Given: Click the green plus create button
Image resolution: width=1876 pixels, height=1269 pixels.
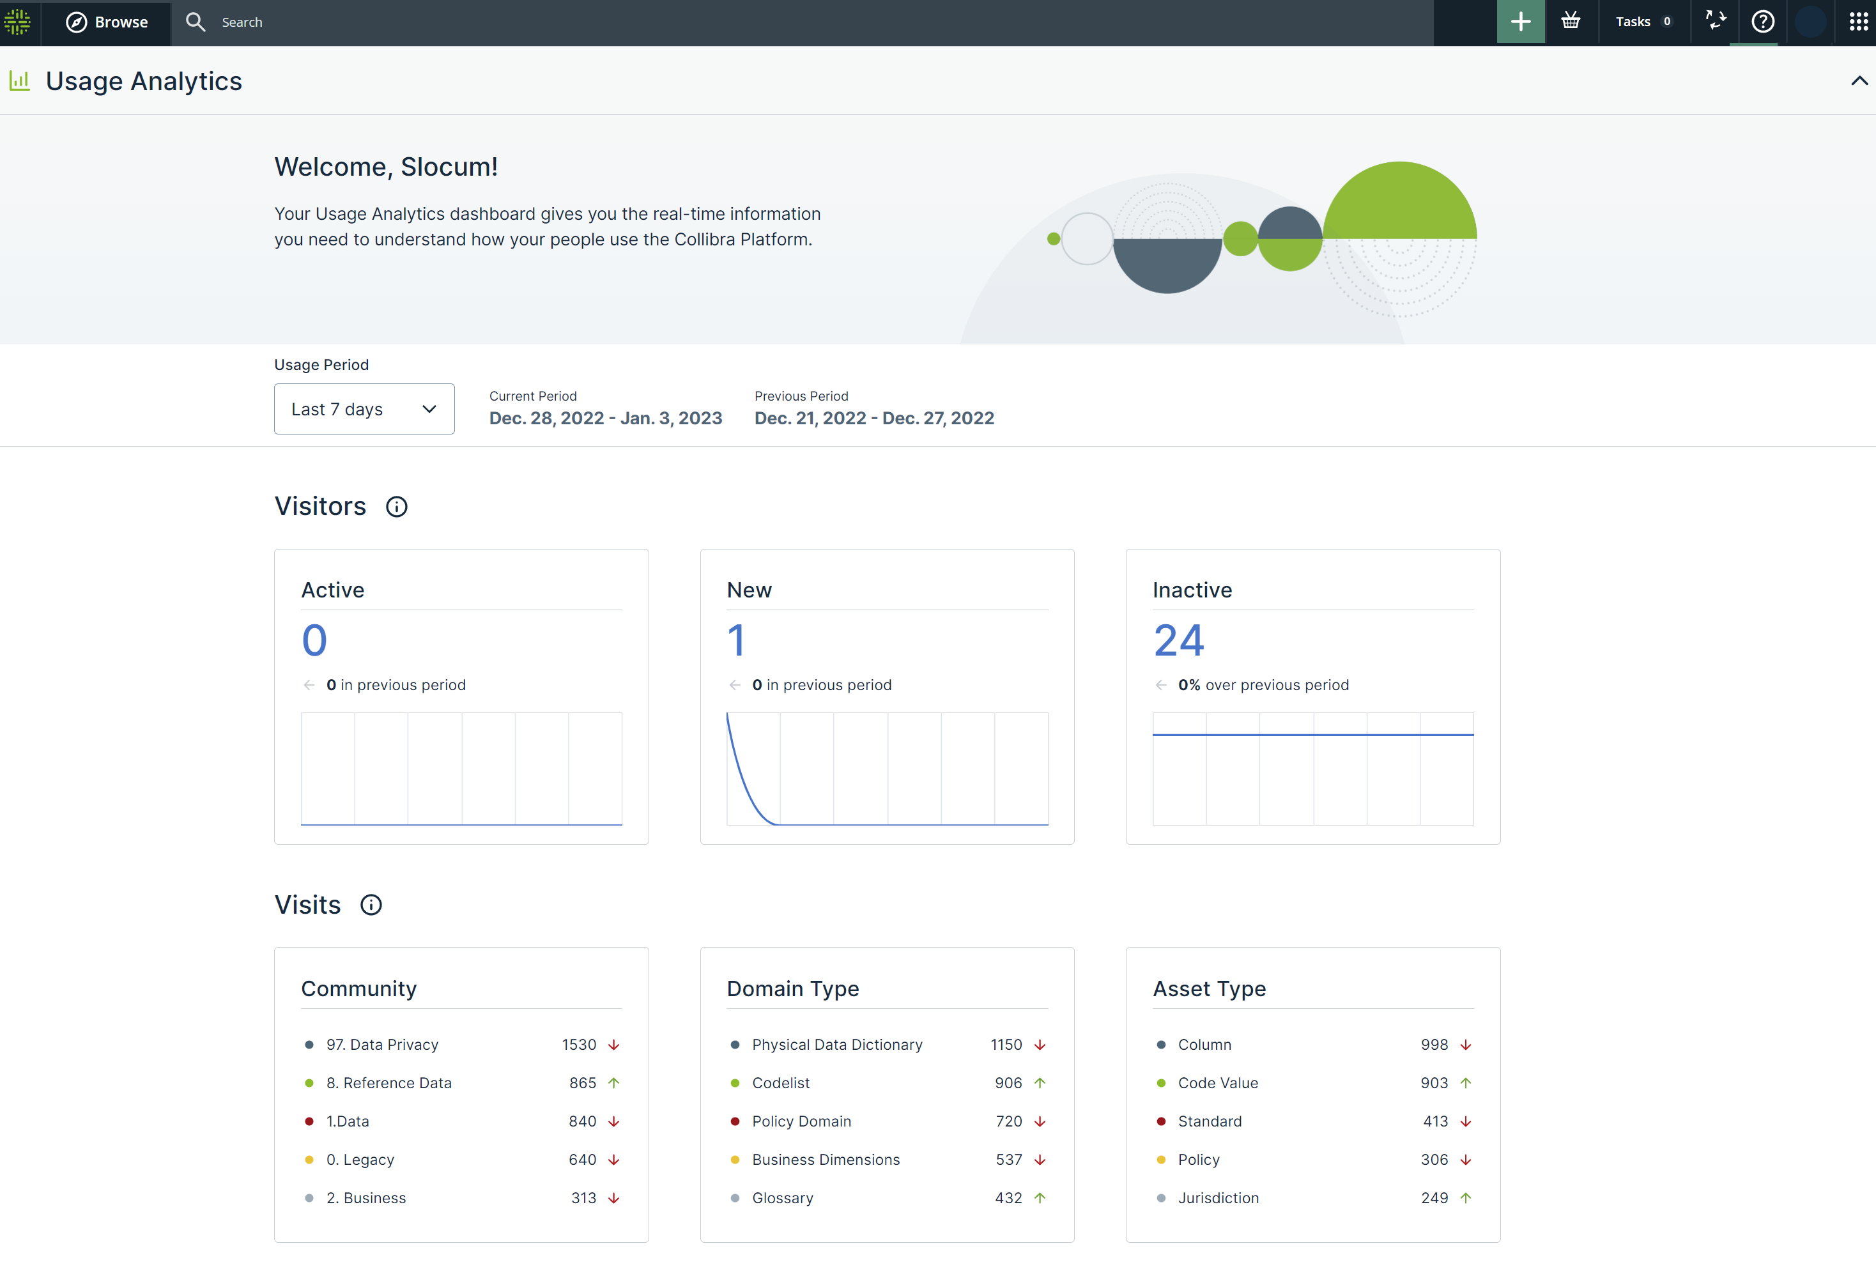Looking at the screenshot, I should [x=1521, y=22].
